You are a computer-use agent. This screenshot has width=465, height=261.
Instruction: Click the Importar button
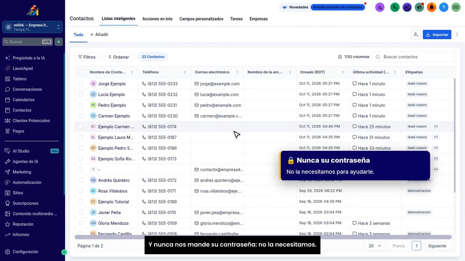pyautogui.click(x=437, y=35)
